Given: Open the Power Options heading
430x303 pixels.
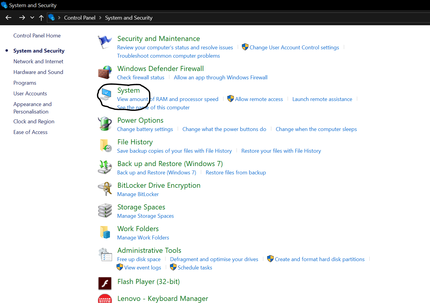Looking at the screenshot, I should (140, 120).
